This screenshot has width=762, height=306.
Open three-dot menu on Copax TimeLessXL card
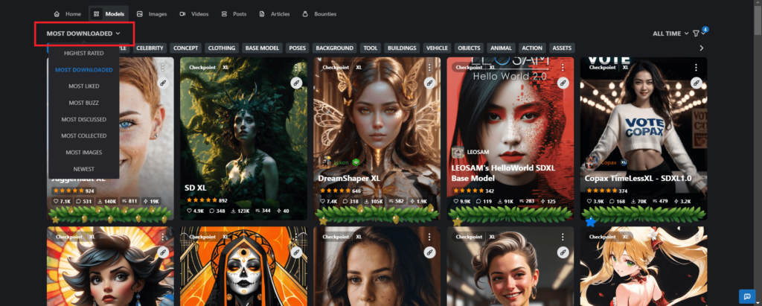click(x=696, y=67)
